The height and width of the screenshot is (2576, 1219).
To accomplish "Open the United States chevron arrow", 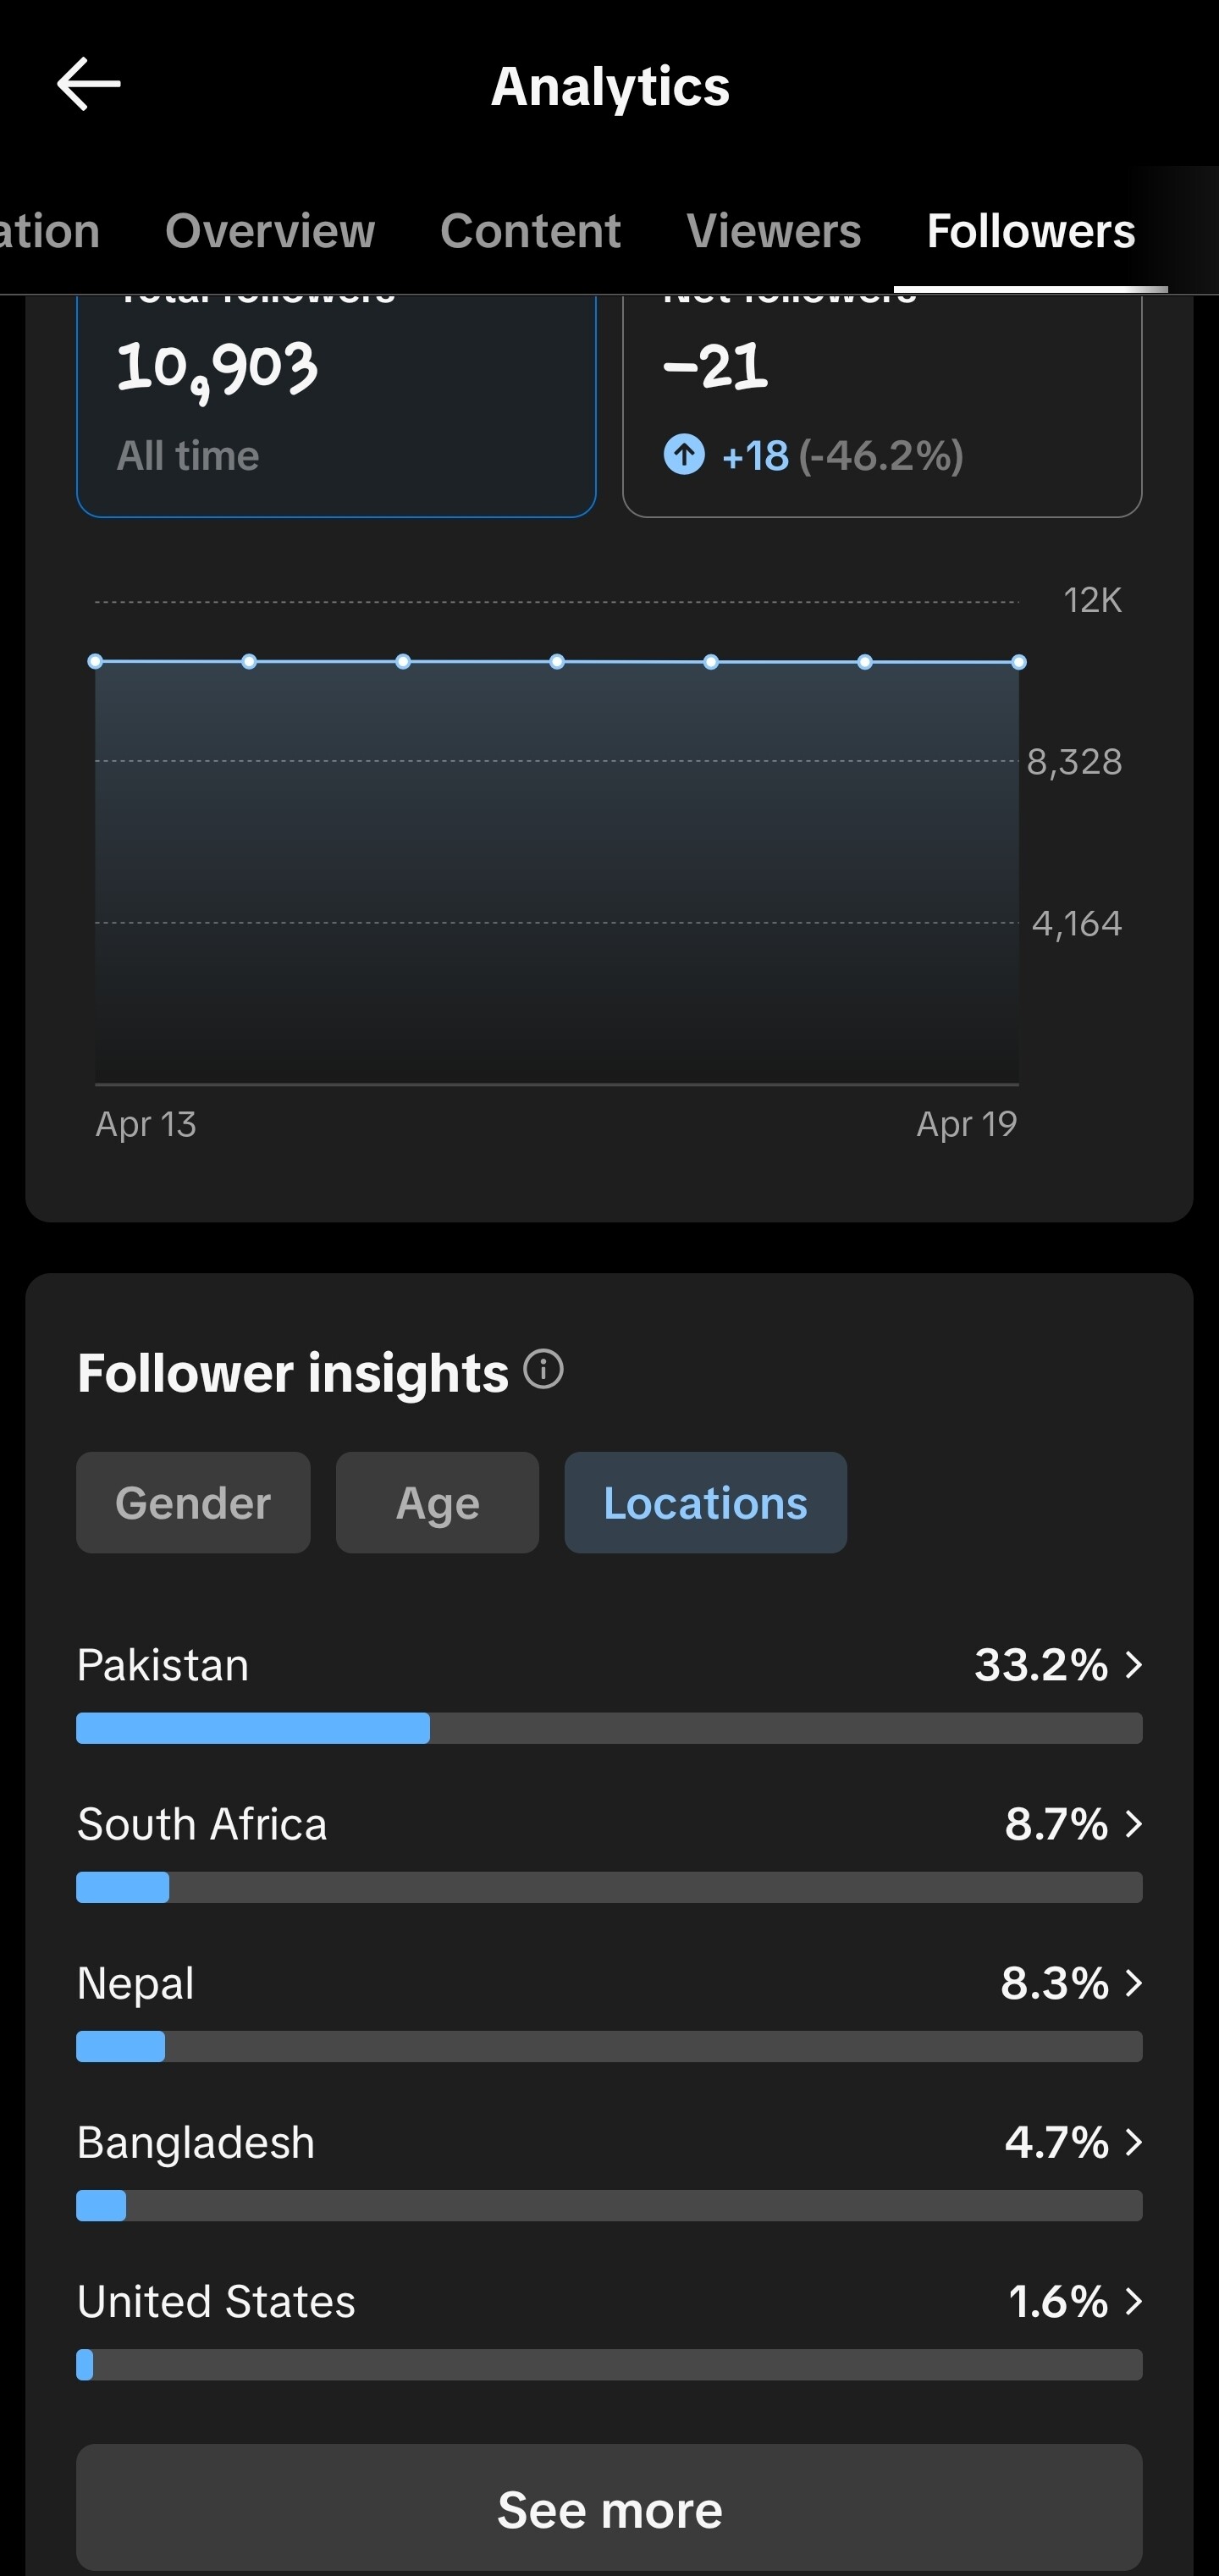I will 1133,2301.
